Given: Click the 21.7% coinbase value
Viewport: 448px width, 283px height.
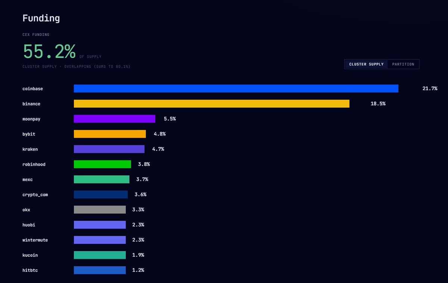Looking at the screenshot, I should [430, 89].
